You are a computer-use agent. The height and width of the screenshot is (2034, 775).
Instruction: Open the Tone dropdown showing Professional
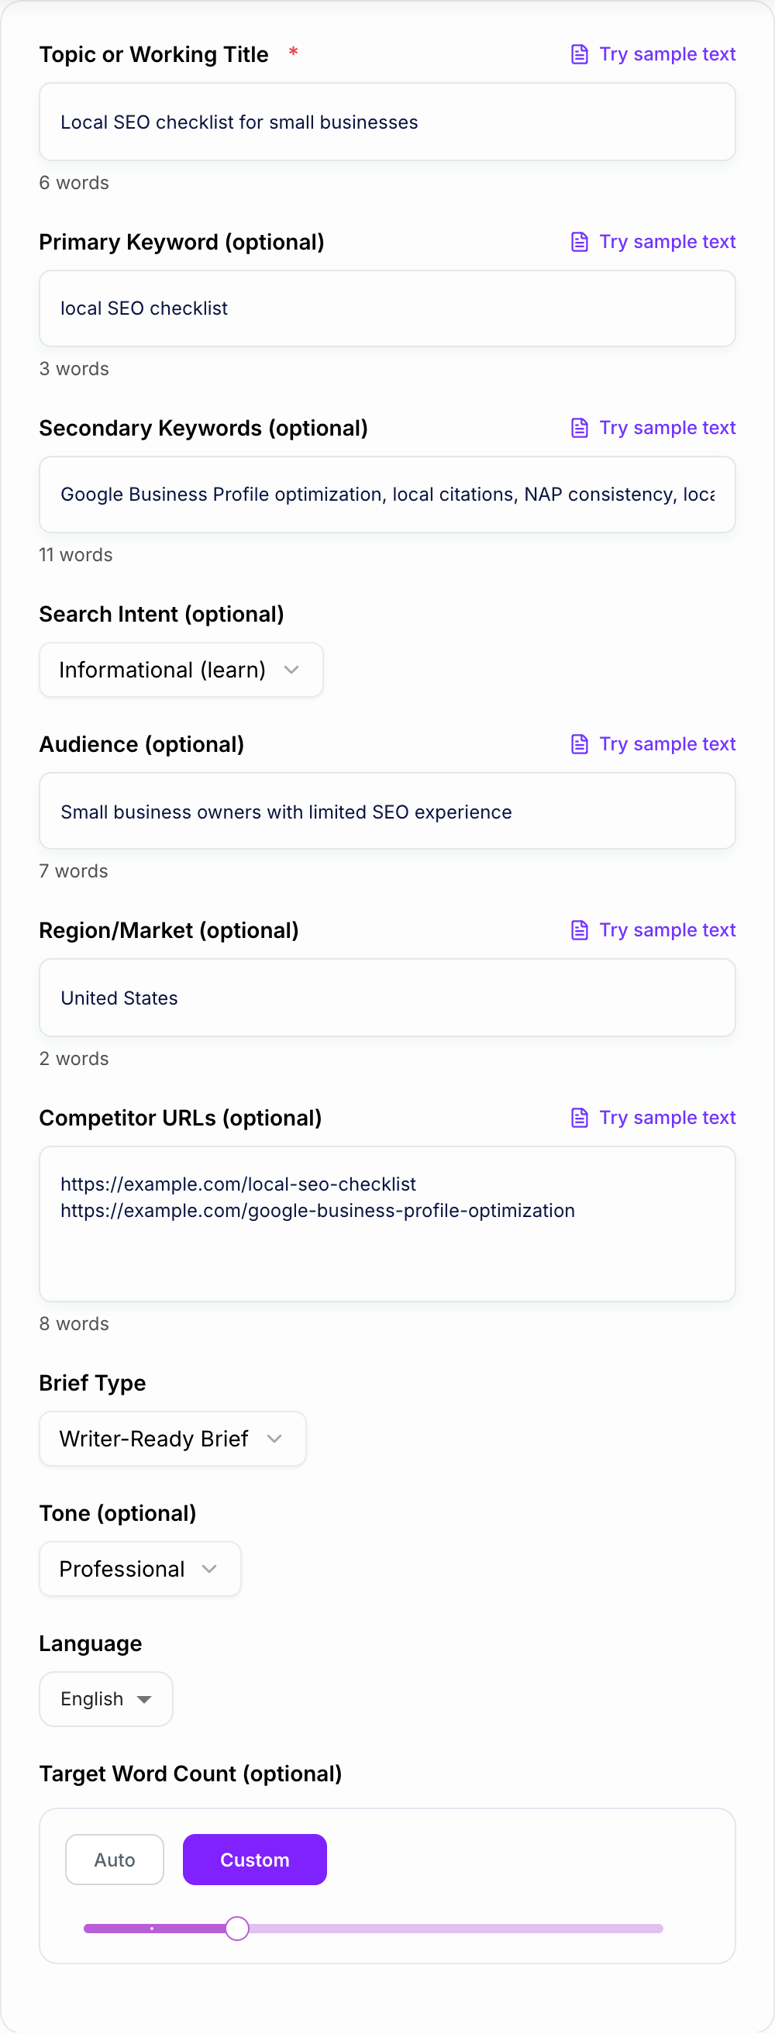(139, 1569)
